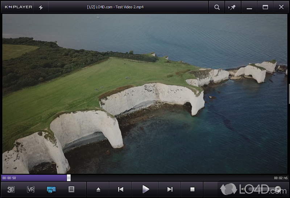The width and height of the screenshot is (290, 198).
Task: Maximize the KMPlayer window
Action: coord(265,7)
